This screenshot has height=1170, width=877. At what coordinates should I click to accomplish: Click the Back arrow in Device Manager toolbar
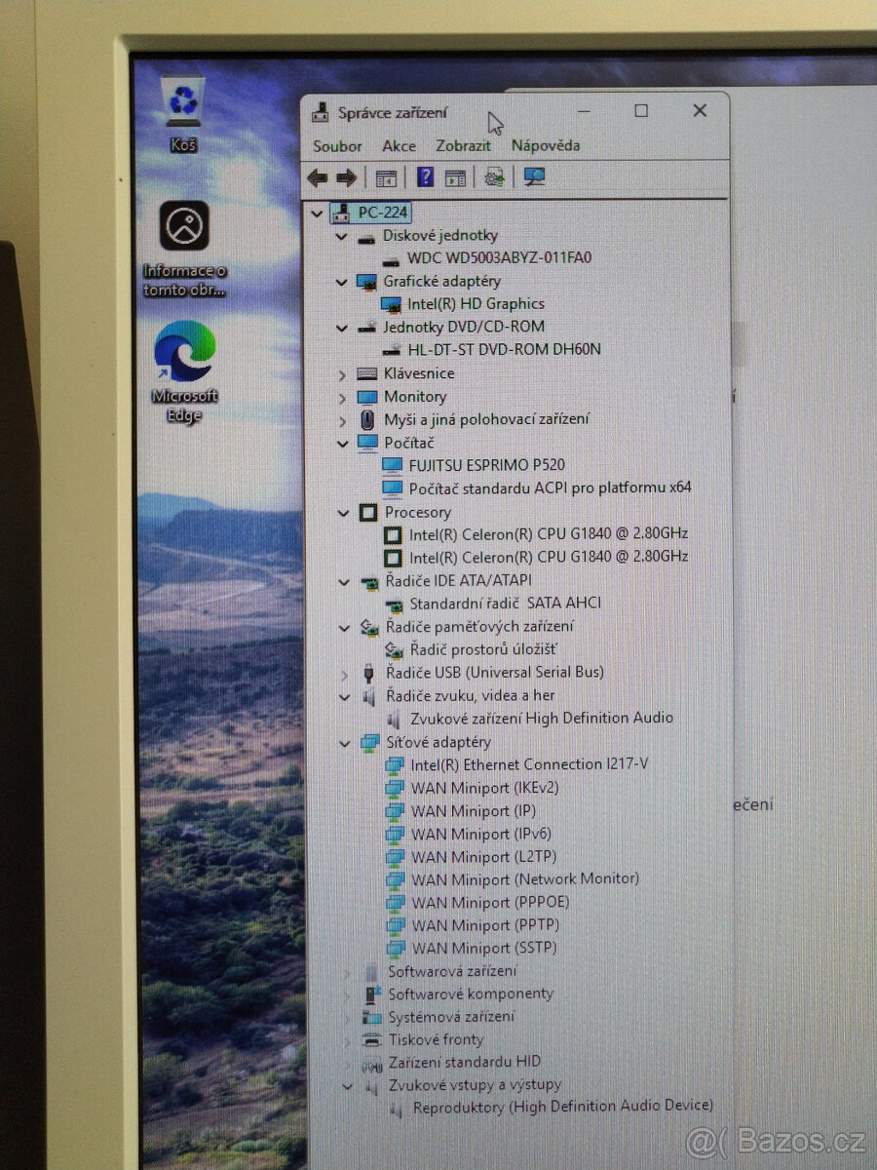pos(317,177)
